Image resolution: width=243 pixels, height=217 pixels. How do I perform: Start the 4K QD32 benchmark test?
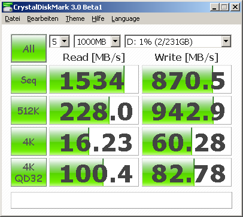[29, 172]
